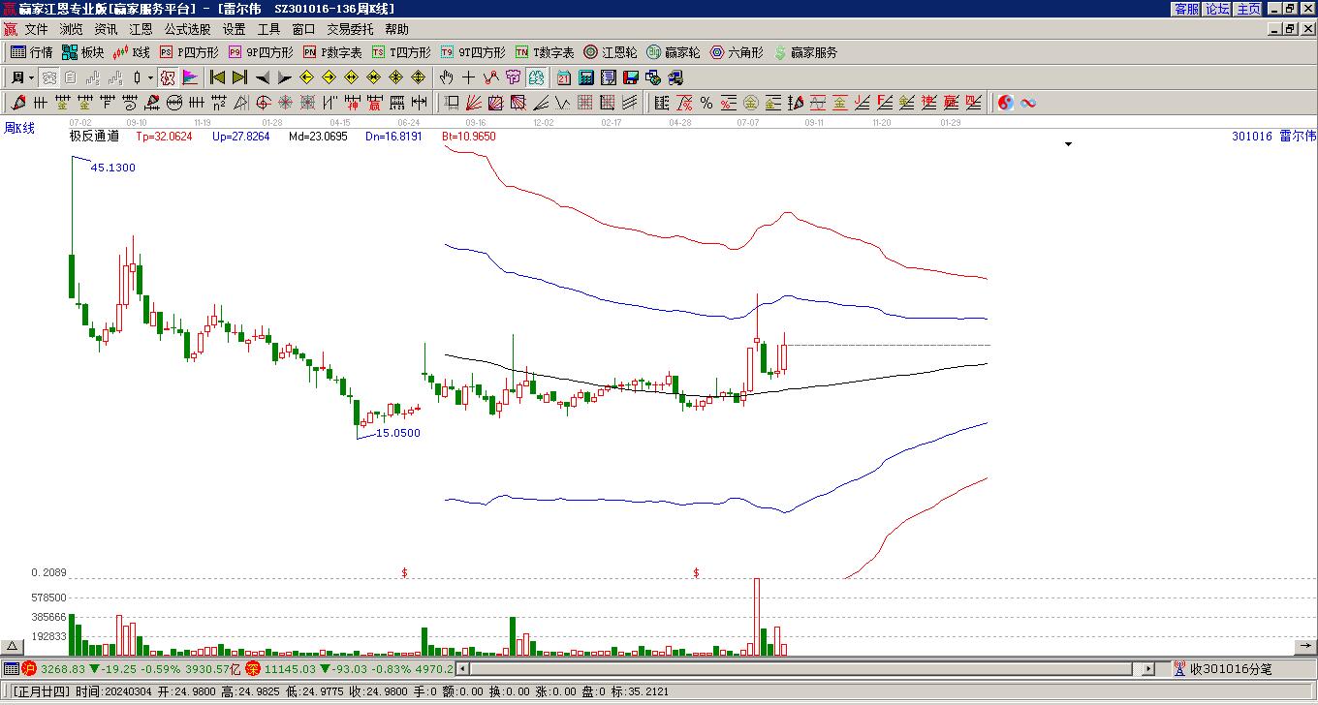
Task: Click the 客服 customer service button
Action: click(x=1186, y=9)
